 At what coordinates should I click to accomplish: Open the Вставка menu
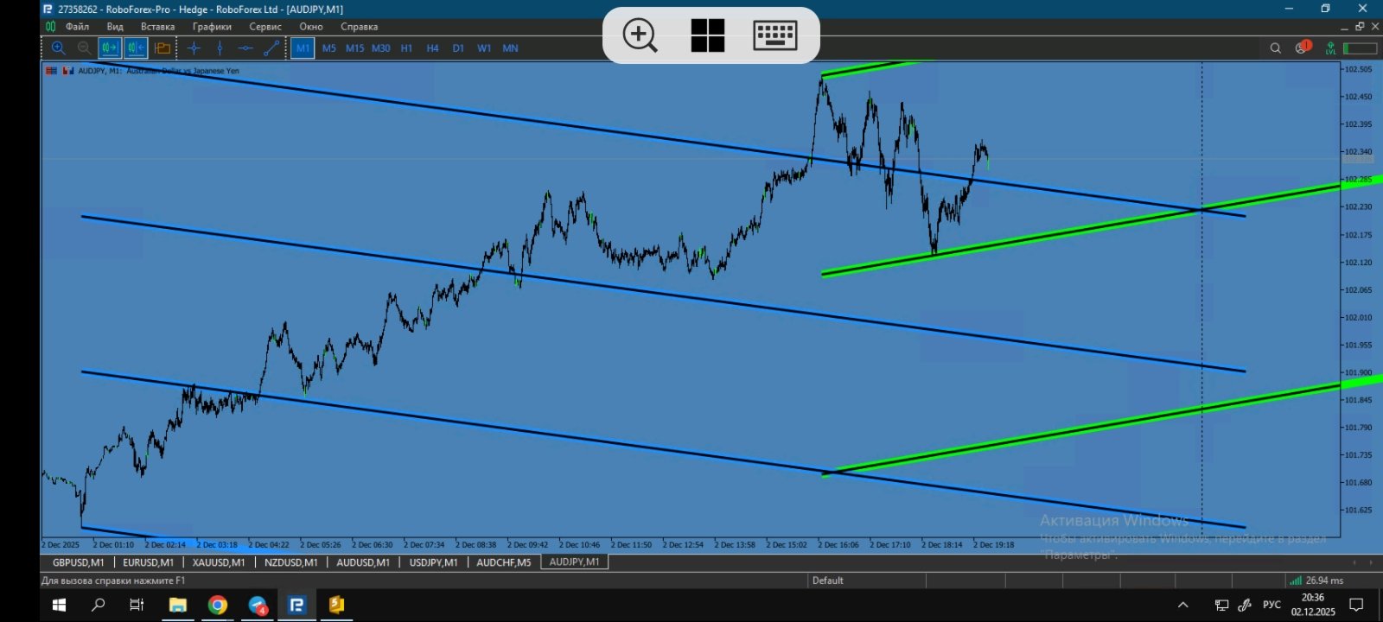click(x=157, y=27)
